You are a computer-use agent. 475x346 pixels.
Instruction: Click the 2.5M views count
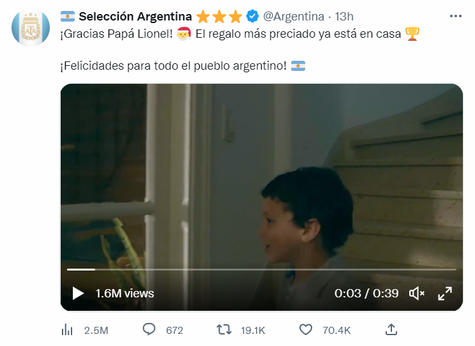pos(96,330)
